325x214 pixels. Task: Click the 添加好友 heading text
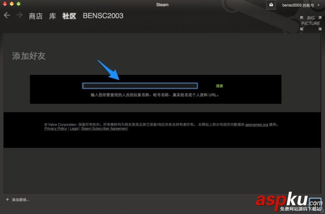[x=28, y=56]
